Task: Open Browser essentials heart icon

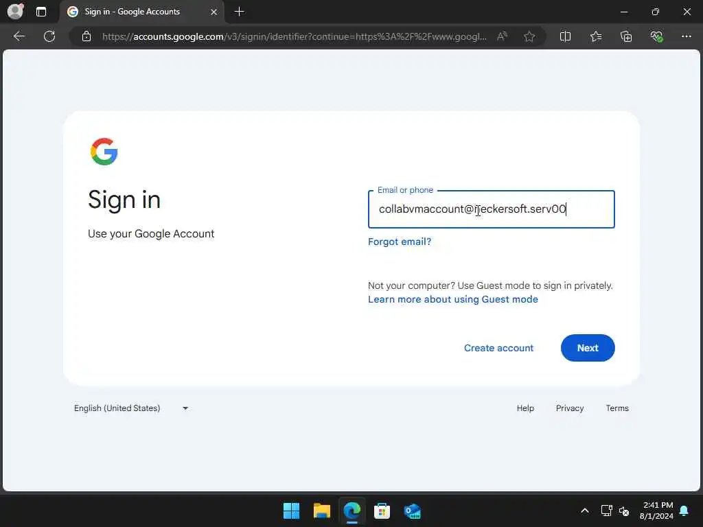Action: [656, 36]
